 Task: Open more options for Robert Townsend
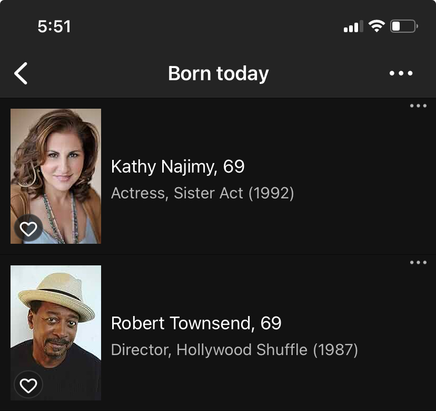pyautogui.click(x=418, y=263)
